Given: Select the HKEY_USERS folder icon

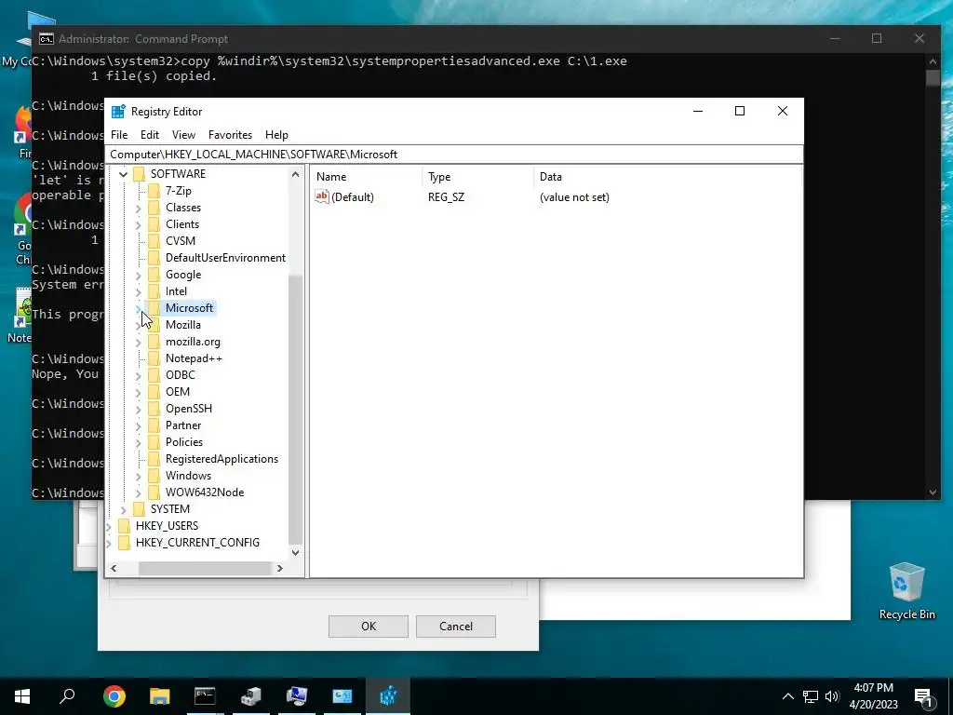Looking at the screenshot, I should point(124,526).
